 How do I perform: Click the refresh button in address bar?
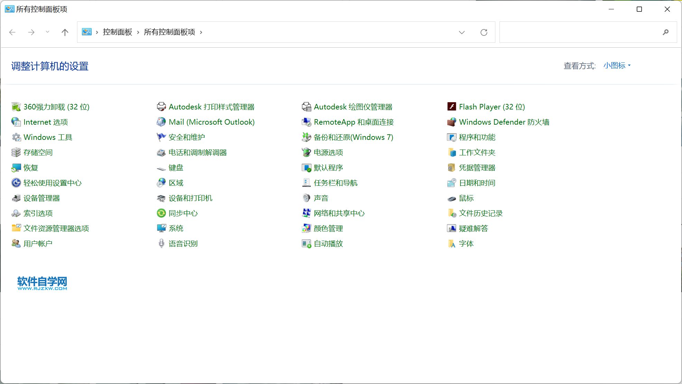tap(484, 32)
